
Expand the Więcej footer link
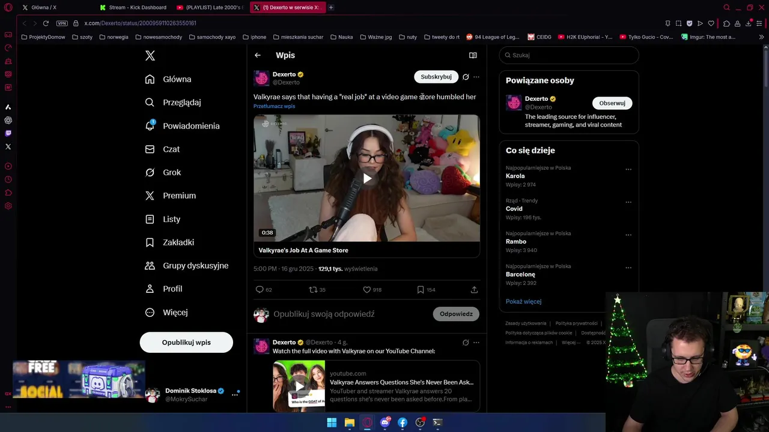pyautogui.click(x=571, y=343)
